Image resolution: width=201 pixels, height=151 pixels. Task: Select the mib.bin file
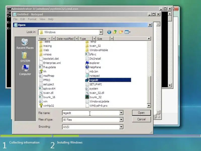coord(92,71)
